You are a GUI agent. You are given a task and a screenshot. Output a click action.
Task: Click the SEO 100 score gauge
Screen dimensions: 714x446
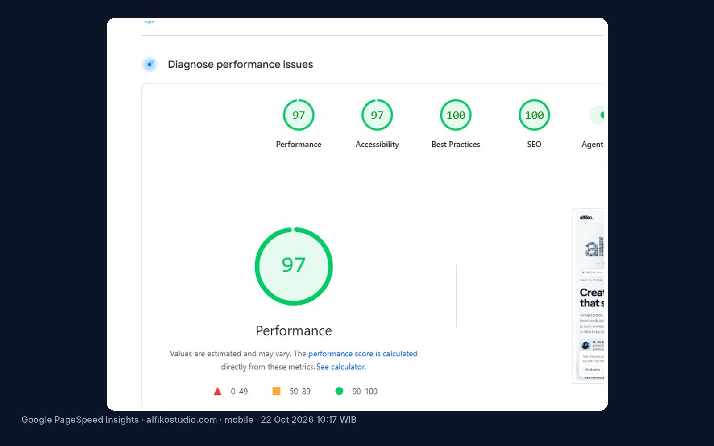[x=534, y=115]
